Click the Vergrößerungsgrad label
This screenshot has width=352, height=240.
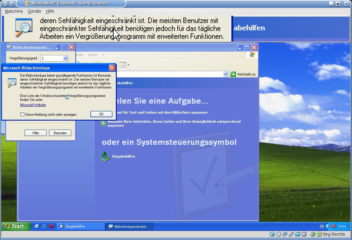pyautogui.click(x=23, y=58)
